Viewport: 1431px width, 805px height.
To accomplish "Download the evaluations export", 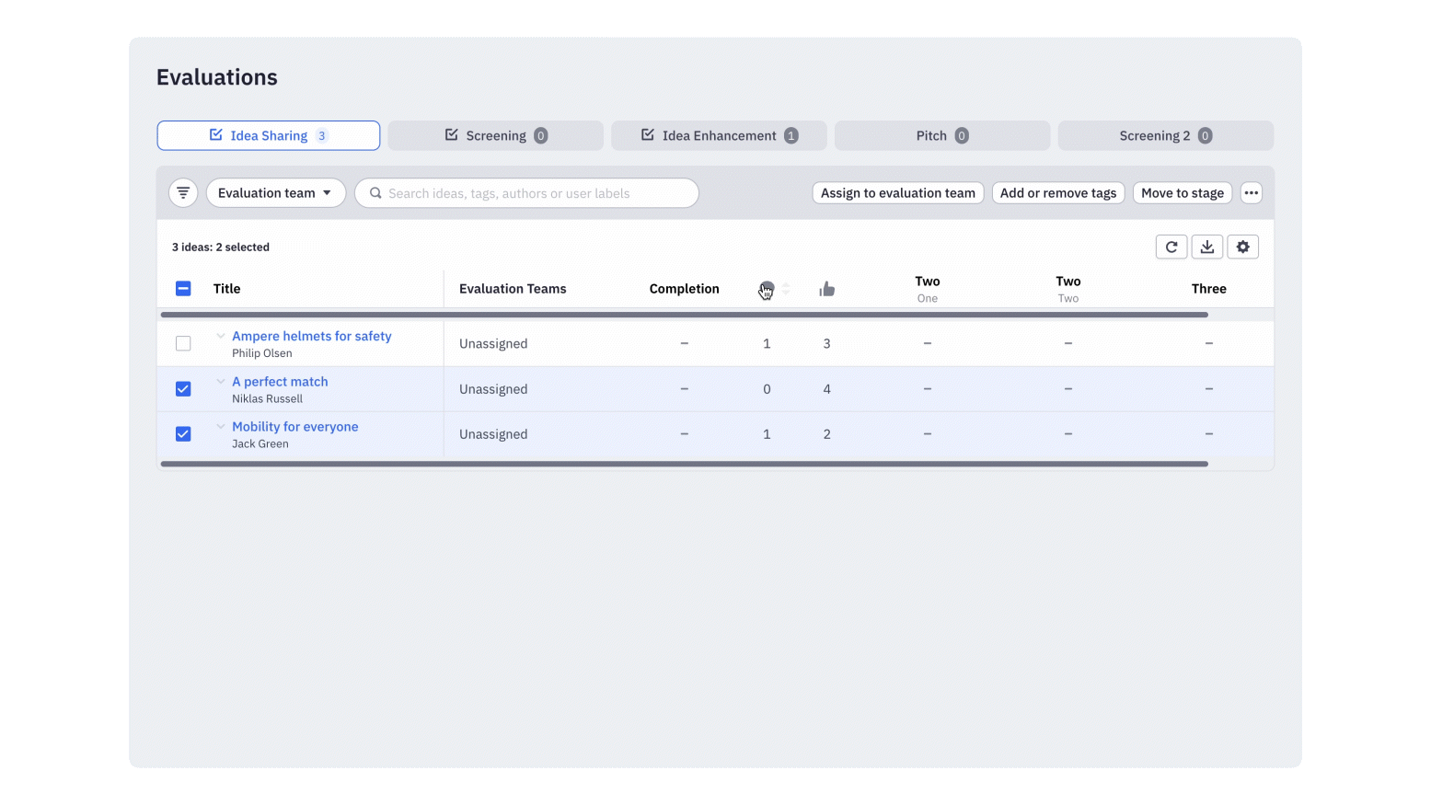I will pyautogui.click(x=1206, y=247).
